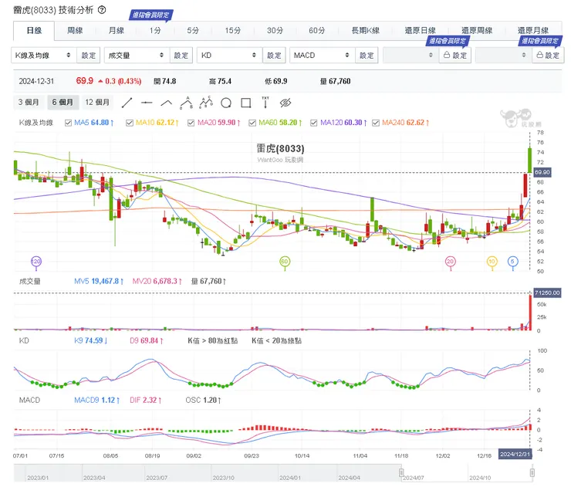The width and height of the screenshot is (571, 487).
Task: Hide drawings with the crossed-eye icon
Action: (x=285, y=103)
